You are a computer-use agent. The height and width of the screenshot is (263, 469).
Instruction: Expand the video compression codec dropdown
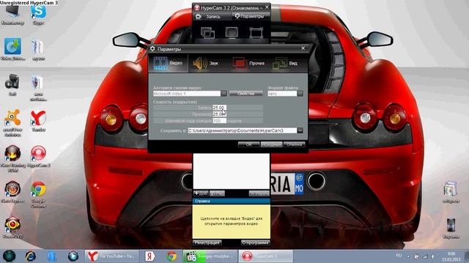[x=224, y=94]
